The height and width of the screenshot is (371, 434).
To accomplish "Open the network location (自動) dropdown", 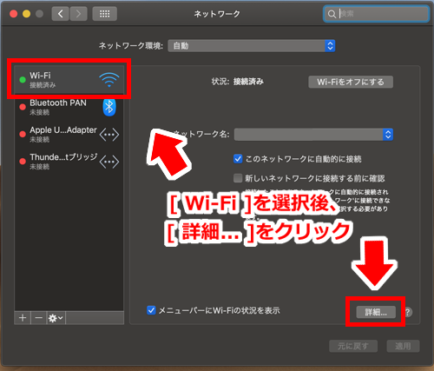I will coord(252,46).
